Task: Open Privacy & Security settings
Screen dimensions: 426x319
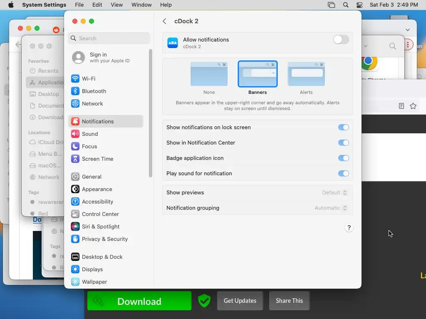Action: (x=105, y=239)
